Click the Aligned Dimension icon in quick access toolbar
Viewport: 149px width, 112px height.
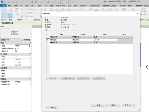41,2
